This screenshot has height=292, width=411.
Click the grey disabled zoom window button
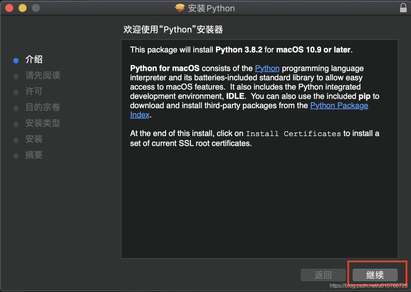(x=36, y=8)
